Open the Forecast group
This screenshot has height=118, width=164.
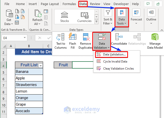click(x=136, y=17)
